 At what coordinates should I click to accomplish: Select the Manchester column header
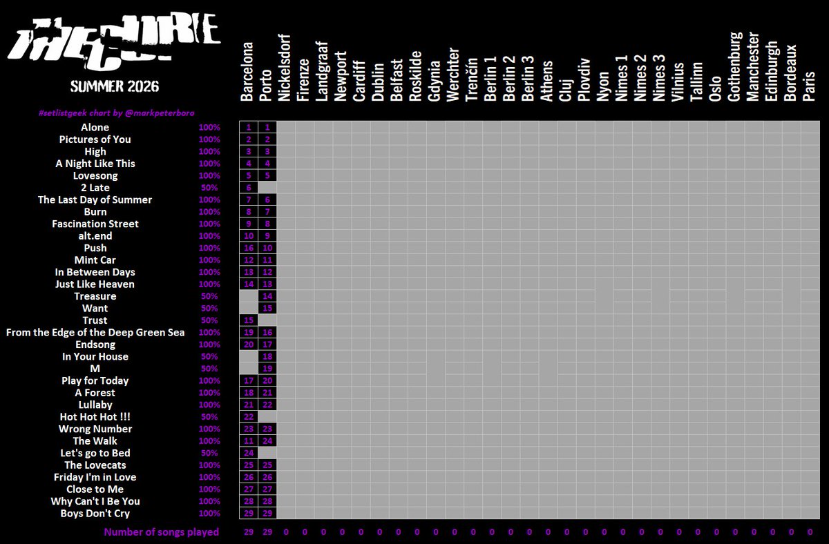[752, 67]
